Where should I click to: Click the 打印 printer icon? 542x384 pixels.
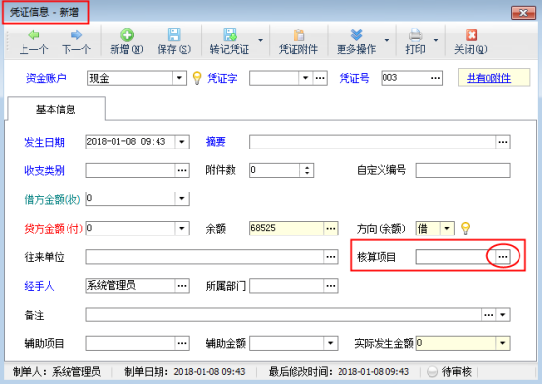[415, 35]
